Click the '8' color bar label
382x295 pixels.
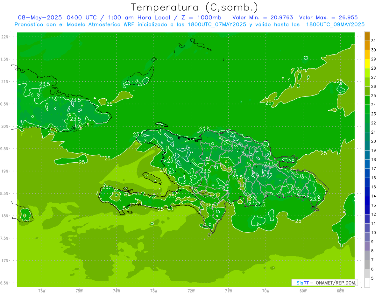[373, 251]
